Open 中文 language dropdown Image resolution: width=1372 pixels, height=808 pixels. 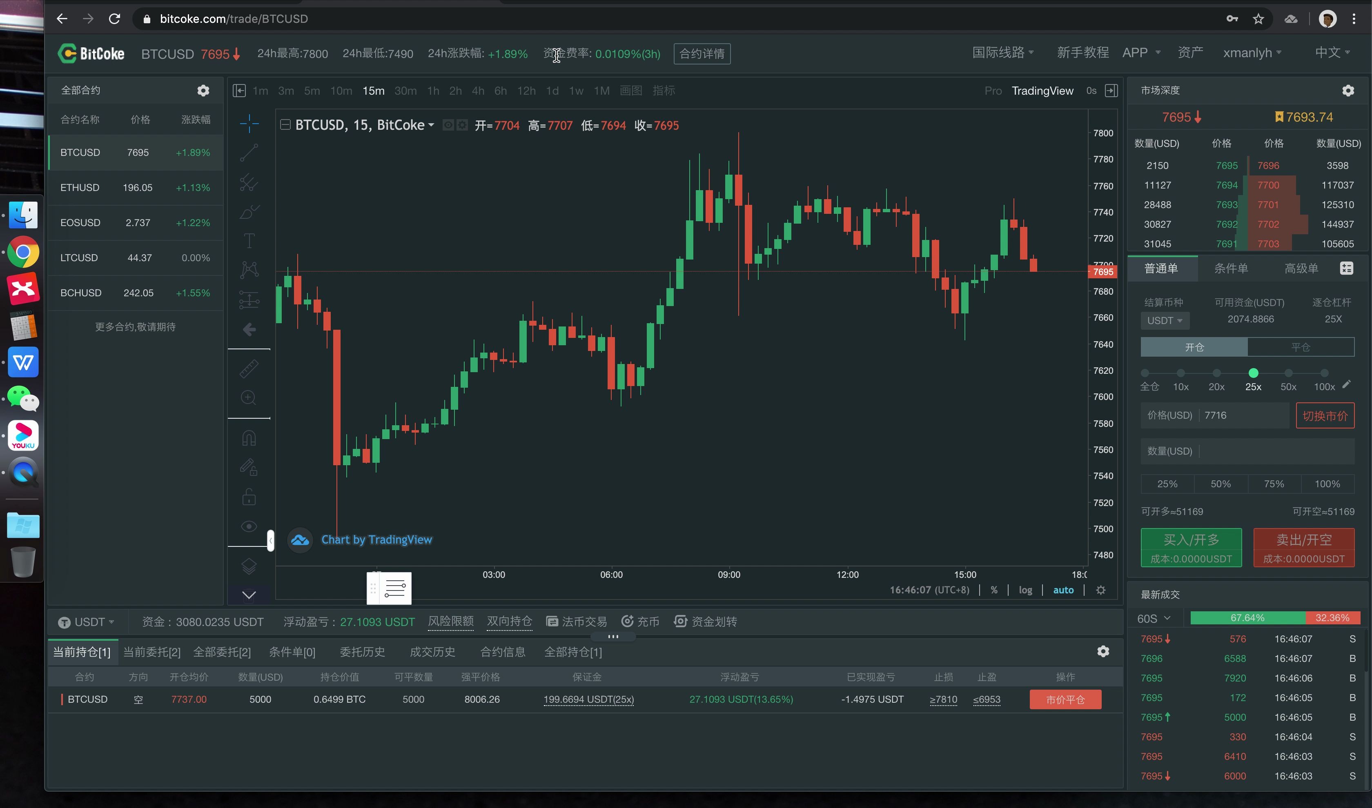click(x=1332, y=52)
